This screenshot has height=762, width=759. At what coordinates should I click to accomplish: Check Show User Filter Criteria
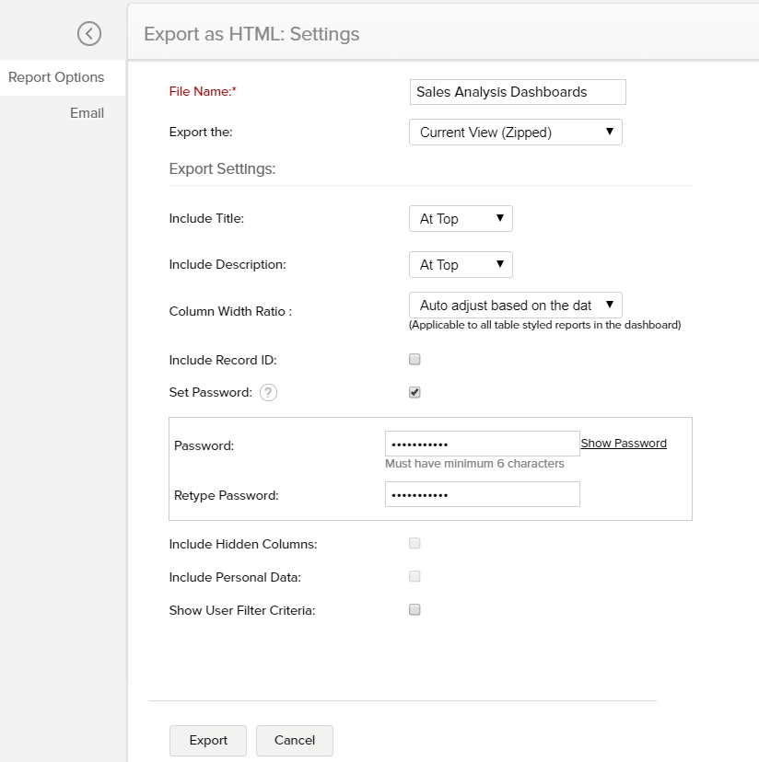pos(414,609)
